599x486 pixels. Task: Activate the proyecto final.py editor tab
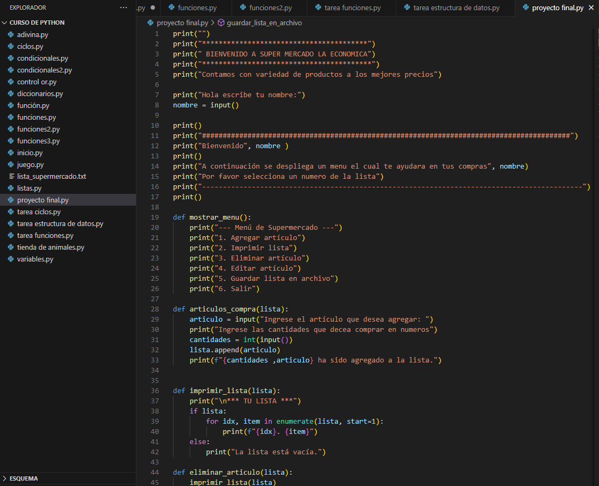click(x=557, y=8)
